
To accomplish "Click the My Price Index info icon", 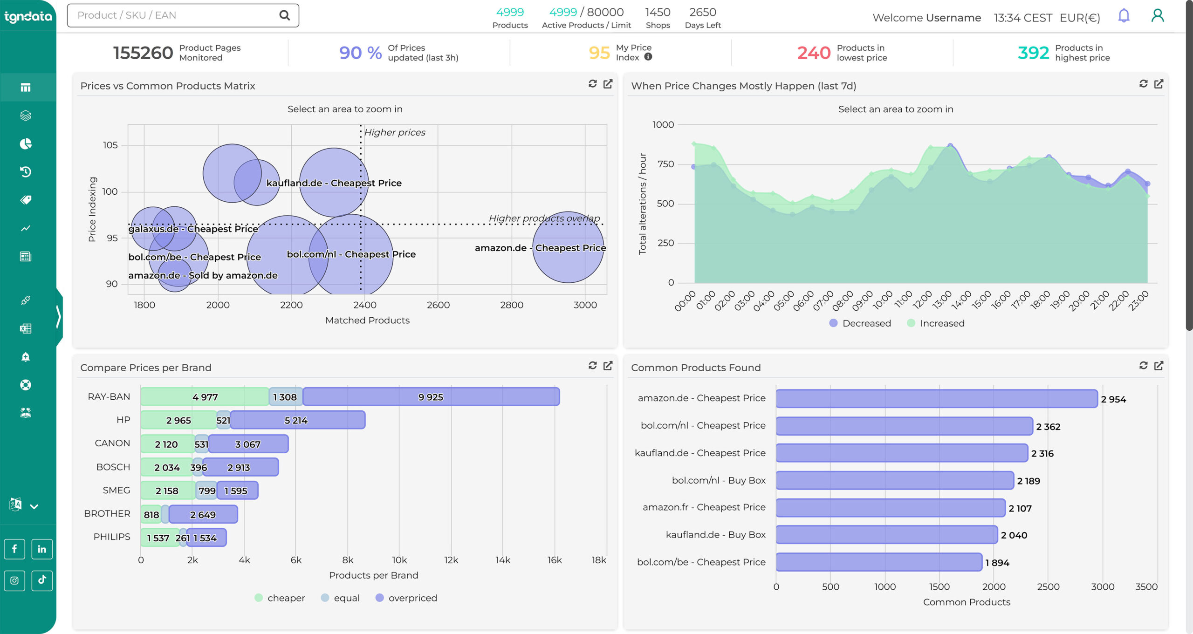I will 648,57.
